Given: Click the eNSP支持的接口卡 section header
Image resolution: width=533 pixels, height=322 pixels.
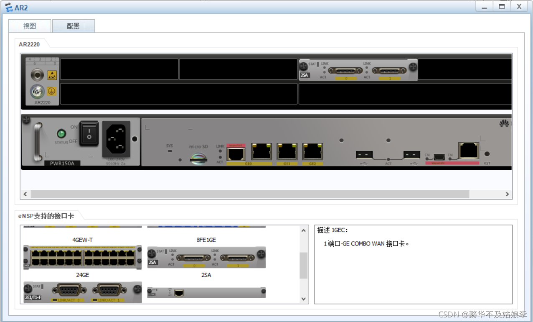Looking at the screenshot, I should pos(46,216).
